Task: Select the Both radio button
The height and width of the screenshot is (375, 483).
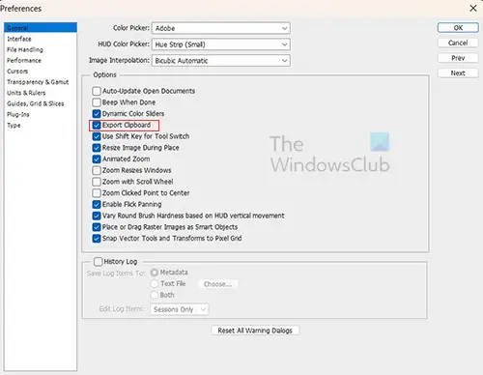Action: (155, 295)
